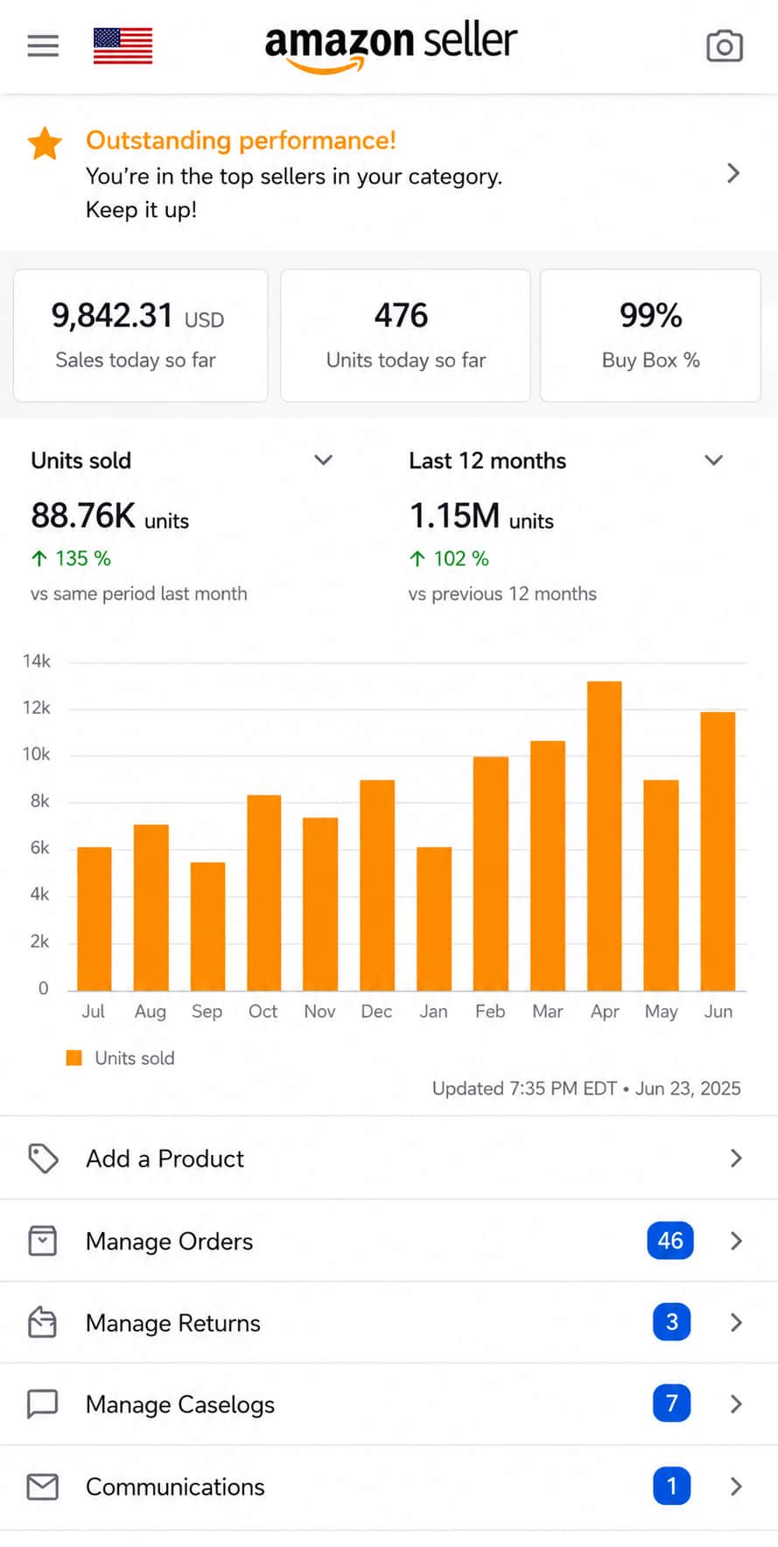Expand the Units sold metric dropdown
The height and width of the screenshot is (1547, 778).
[x=323, y=460]
